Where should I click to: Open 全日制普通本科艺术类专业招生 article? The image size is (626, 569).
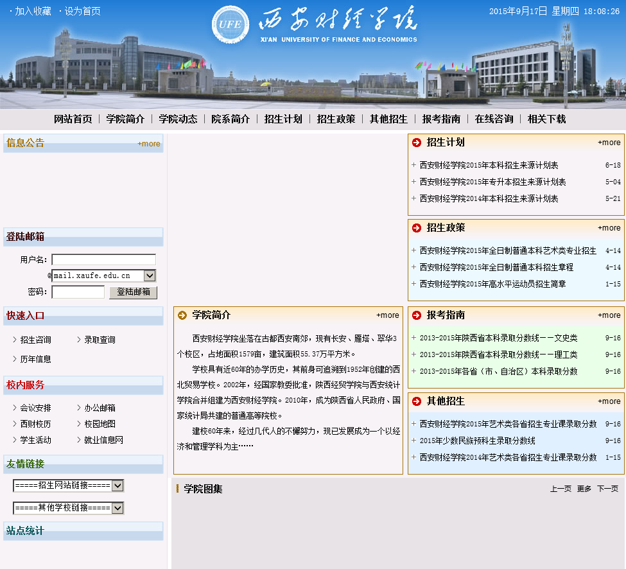point(508,250)
